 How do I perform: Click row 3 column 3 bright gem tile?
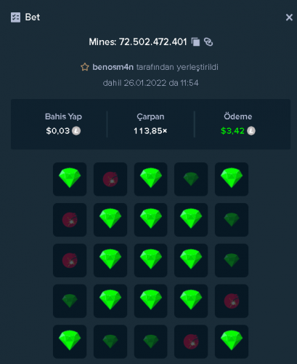[150, 261]
